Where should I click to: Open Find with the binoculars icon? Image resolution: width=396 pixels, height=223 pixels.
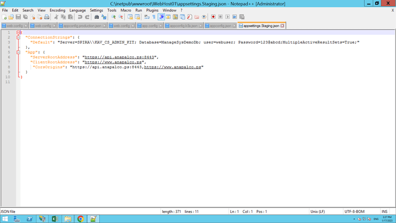pyautogui.click(x=97, y=17)
